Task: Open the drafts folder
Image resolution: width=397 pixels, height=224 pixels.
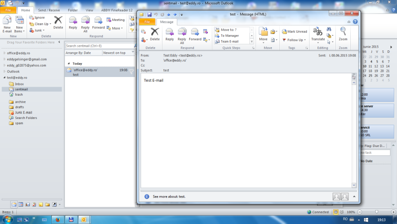Action: 20,107
